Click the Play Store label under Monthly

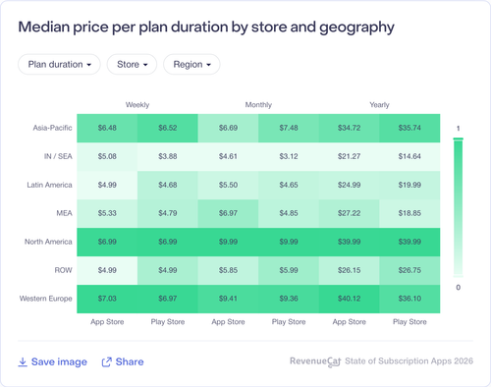[289, 322]
